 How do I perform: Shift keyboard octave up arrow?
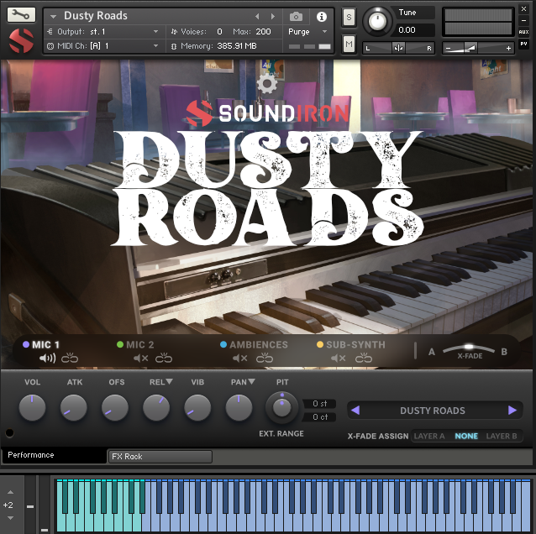tap(11, 492)
